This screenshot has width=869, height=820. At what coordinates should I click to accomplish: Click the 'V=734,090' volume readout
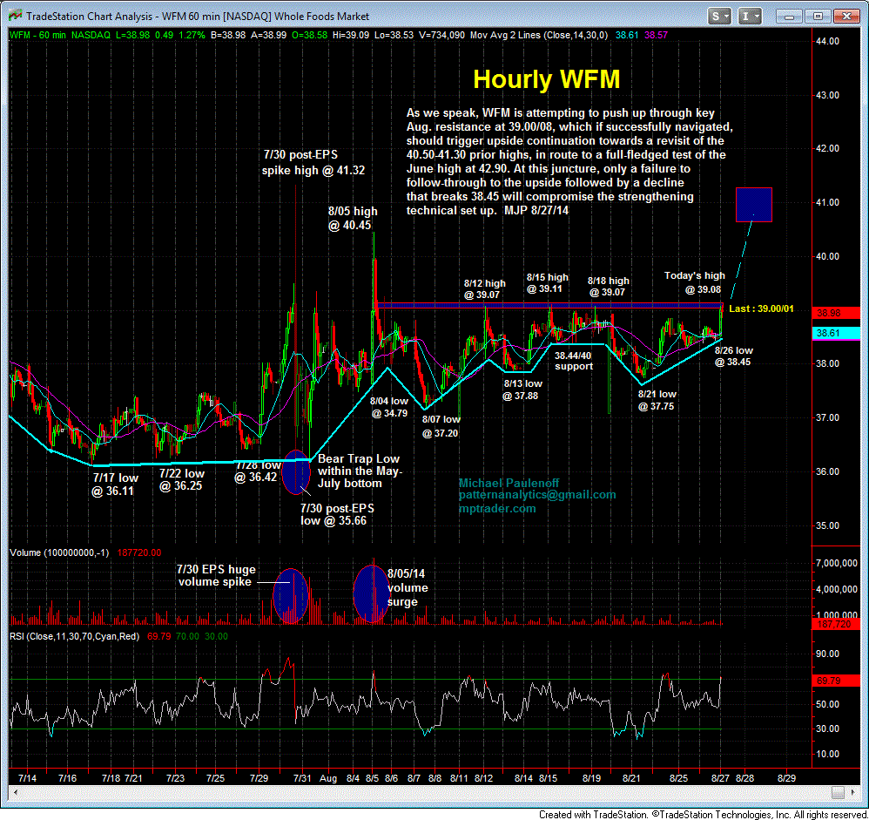point(441,35)
